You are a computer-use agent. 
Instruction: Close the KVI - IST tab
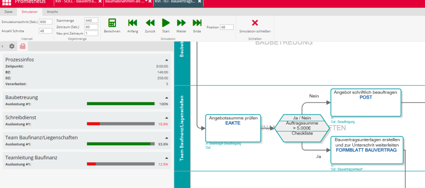pos(199,1)
